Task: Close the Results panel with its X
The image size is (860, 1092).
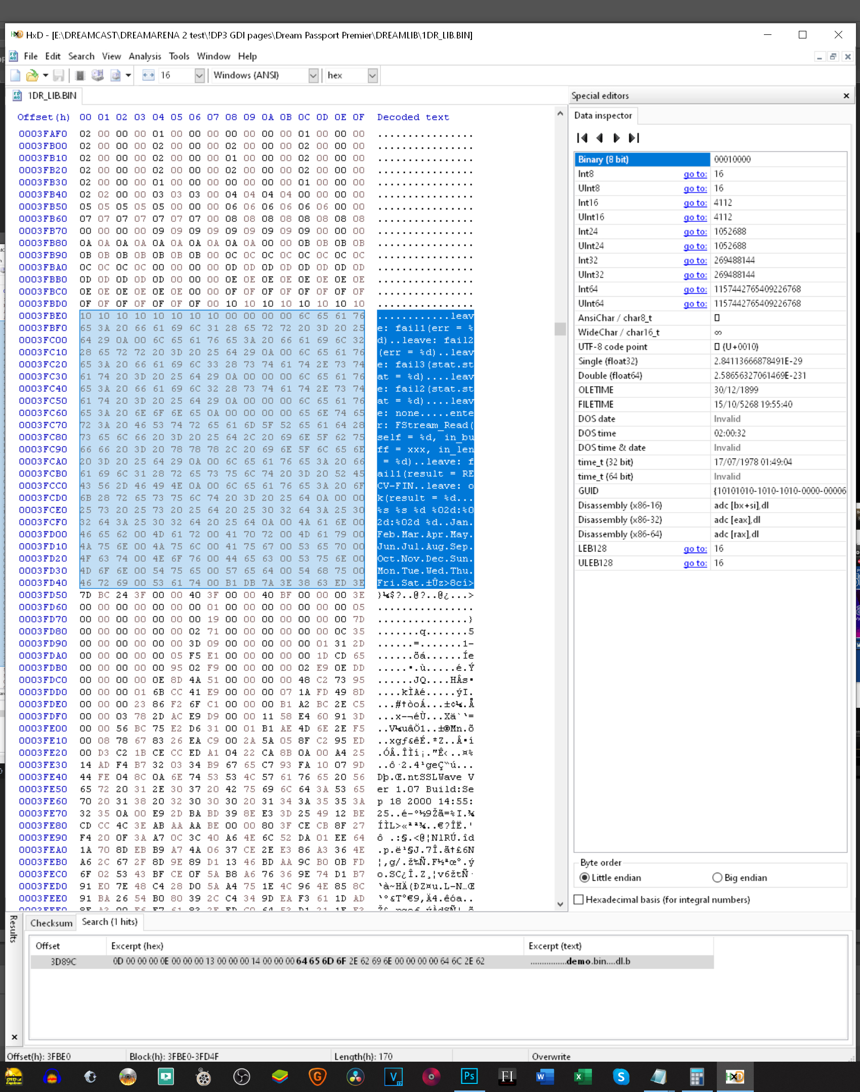Action: (x=14, y=1037)
